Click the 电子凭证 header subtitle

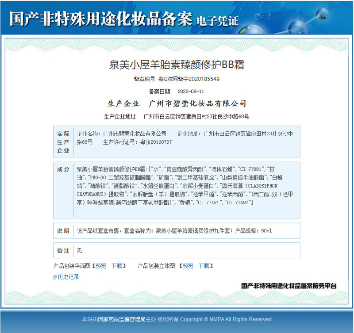point(217,21)
